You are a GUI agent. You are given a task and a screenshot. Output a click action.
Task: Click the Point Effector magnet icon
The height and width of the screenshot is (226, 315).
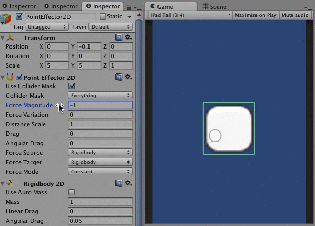click(10, 77)
